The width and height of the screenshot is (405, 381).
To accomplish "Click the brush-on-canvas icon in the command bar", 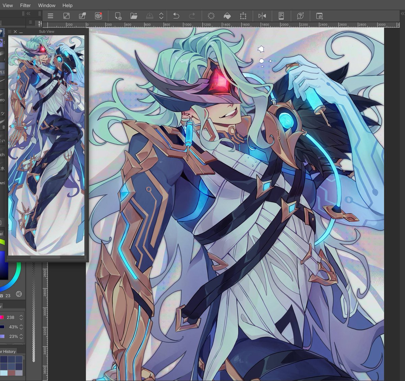I will 82,16.
